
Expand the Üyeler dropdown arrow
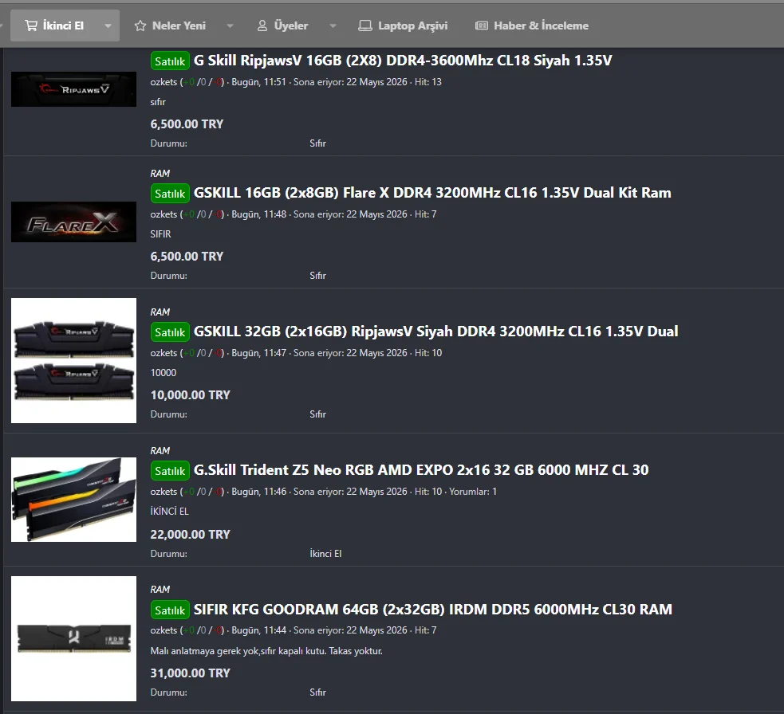point(333,26)
